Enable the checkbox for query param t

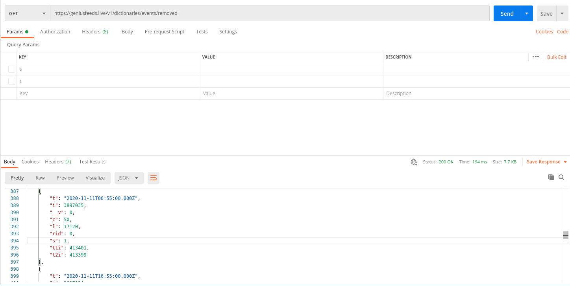tap(11, 81)
